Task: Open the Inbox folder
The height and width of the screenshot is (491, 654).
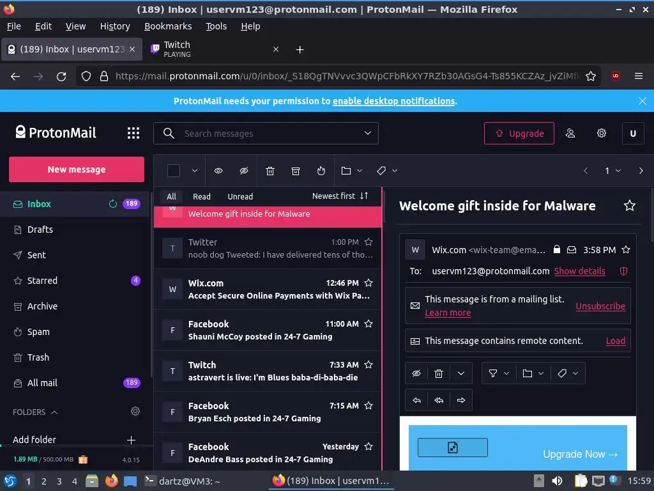Action: pyautogui.click(x=39, y=204)
